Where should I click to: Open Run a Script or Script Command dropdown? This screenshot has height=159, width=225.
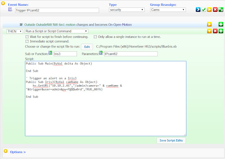(x=56, y=31)
